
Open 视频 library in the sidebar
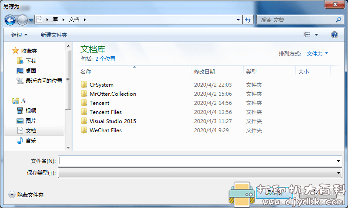[x=31, y=111]
